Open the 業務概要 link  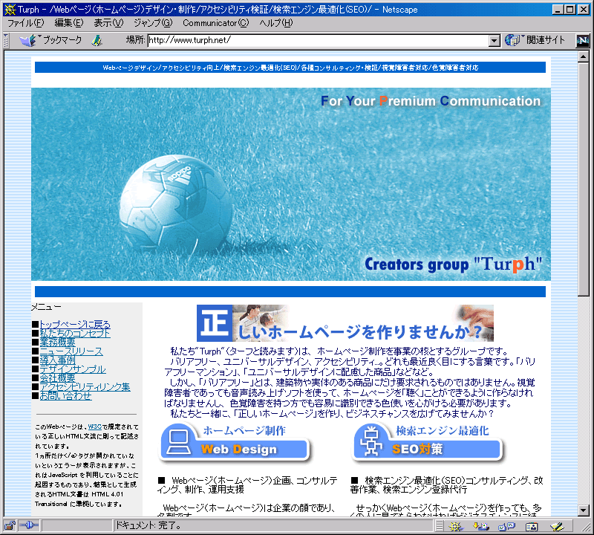coord(58,342)
